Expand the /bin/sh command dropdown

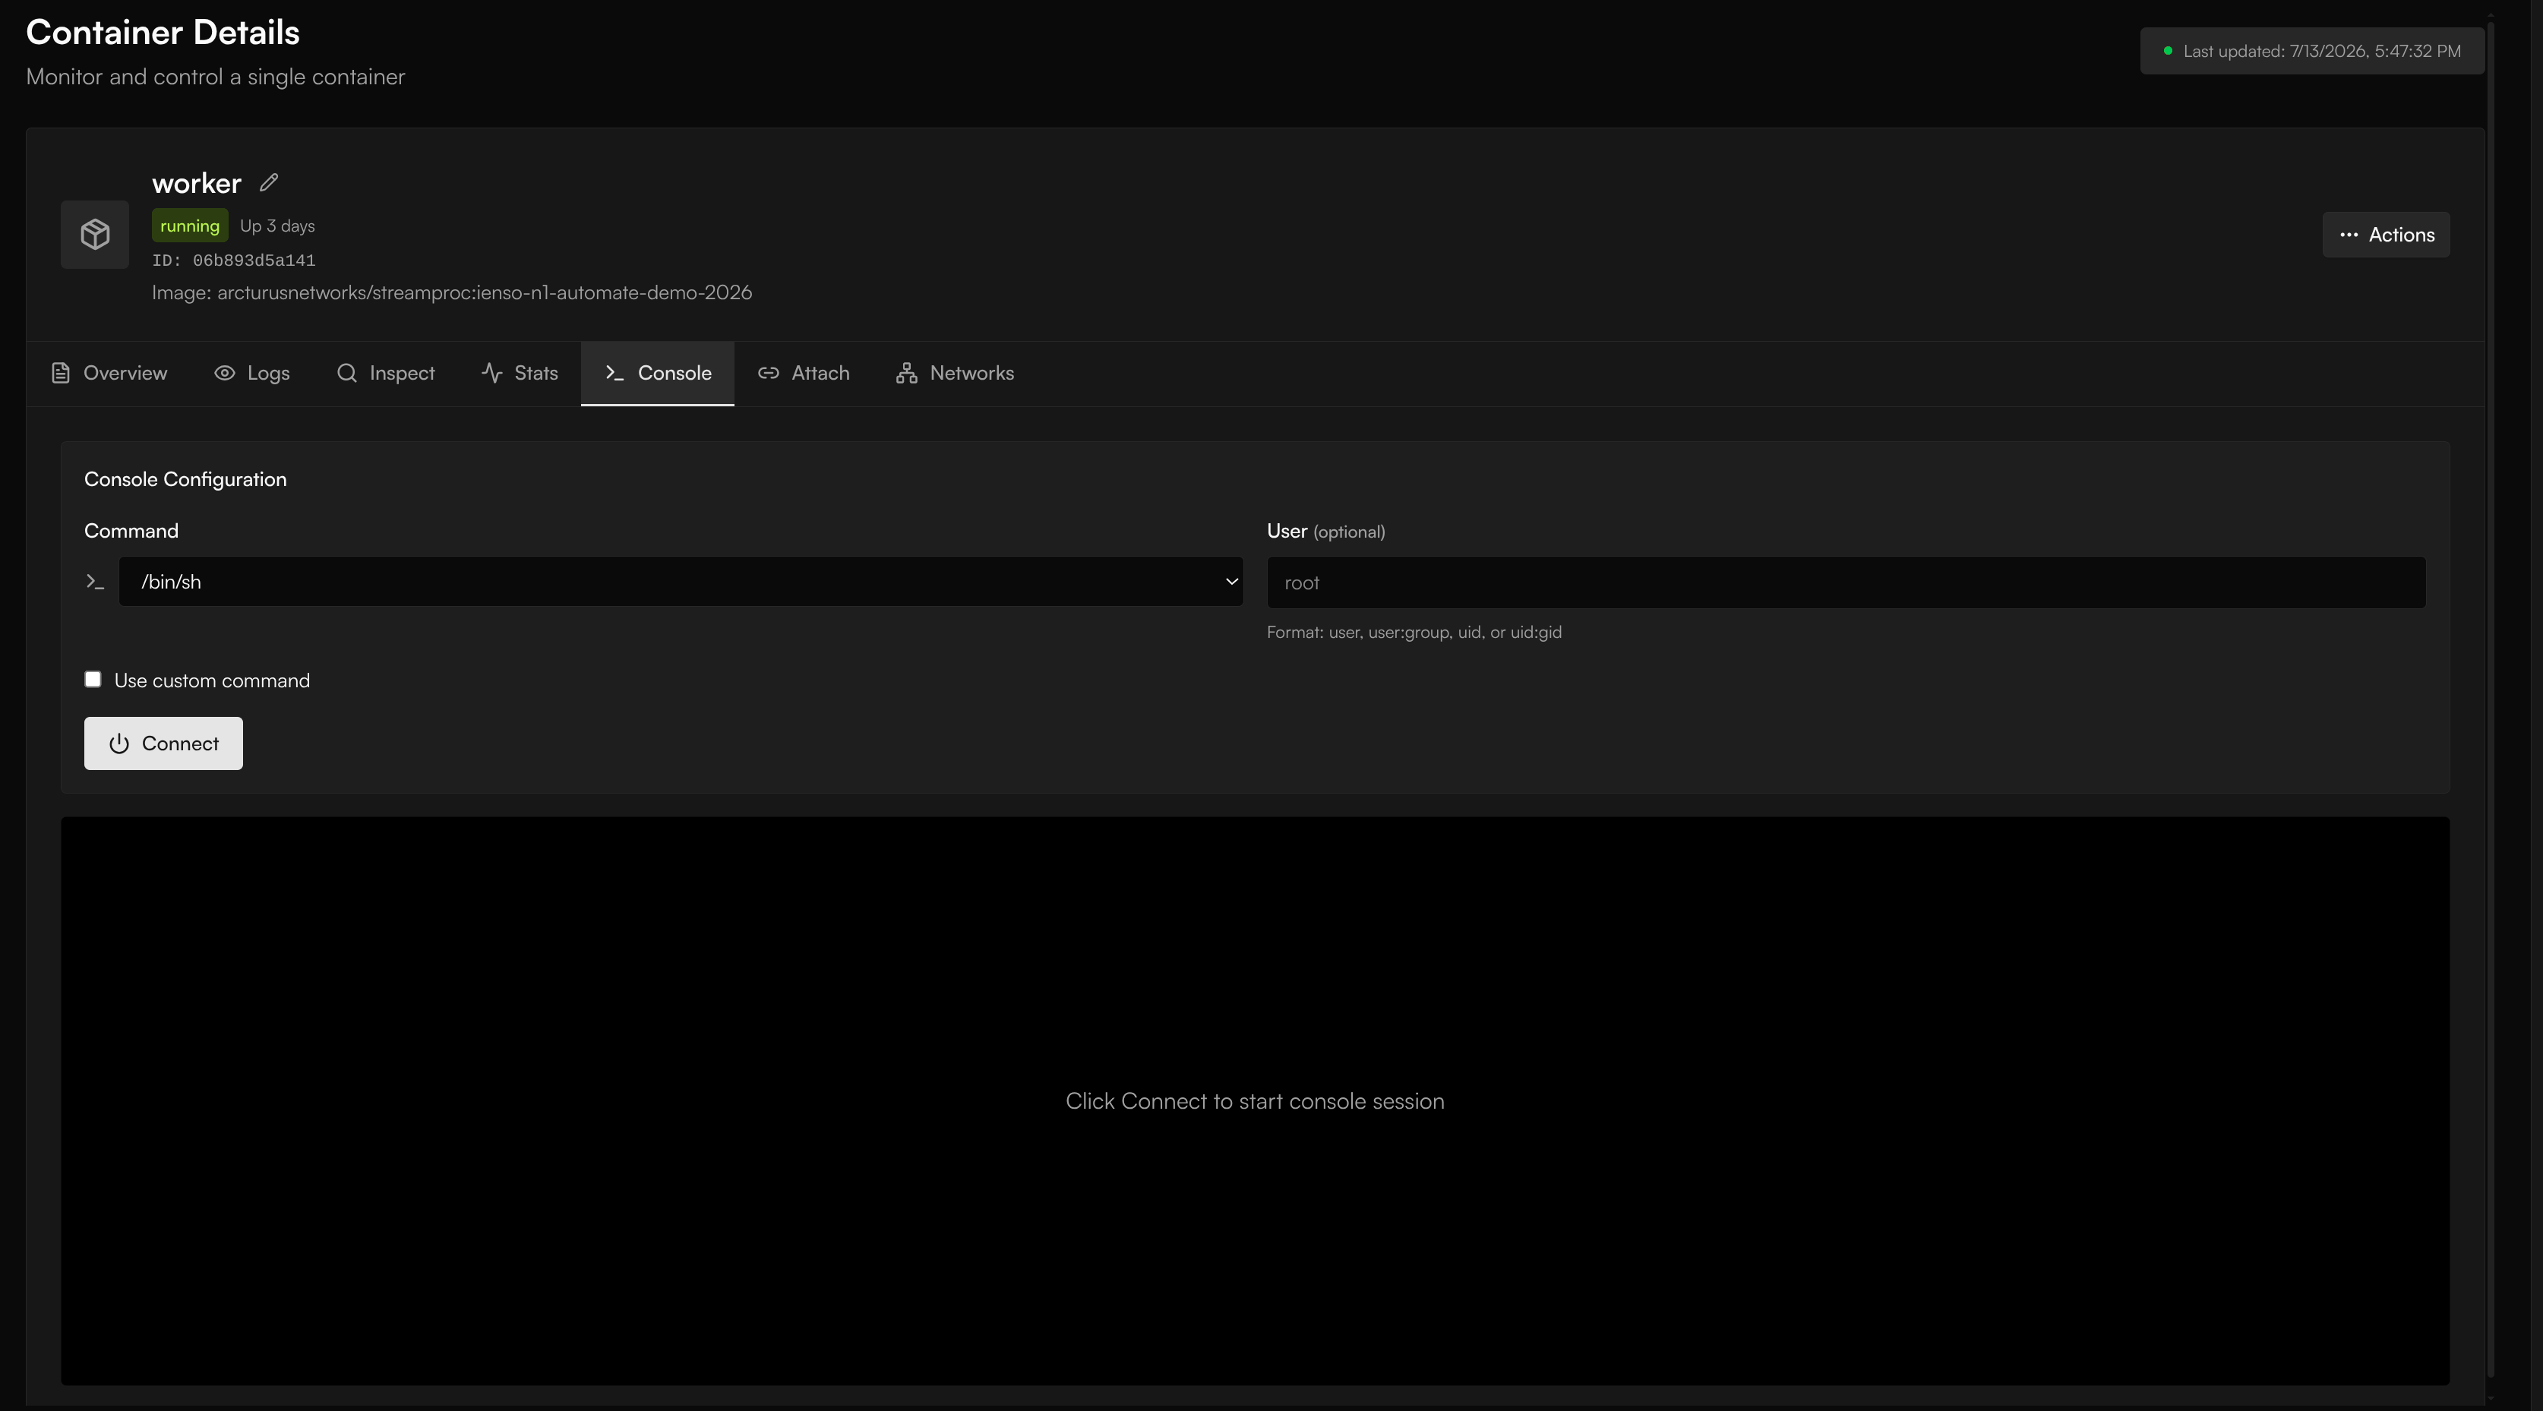point(680,582)
